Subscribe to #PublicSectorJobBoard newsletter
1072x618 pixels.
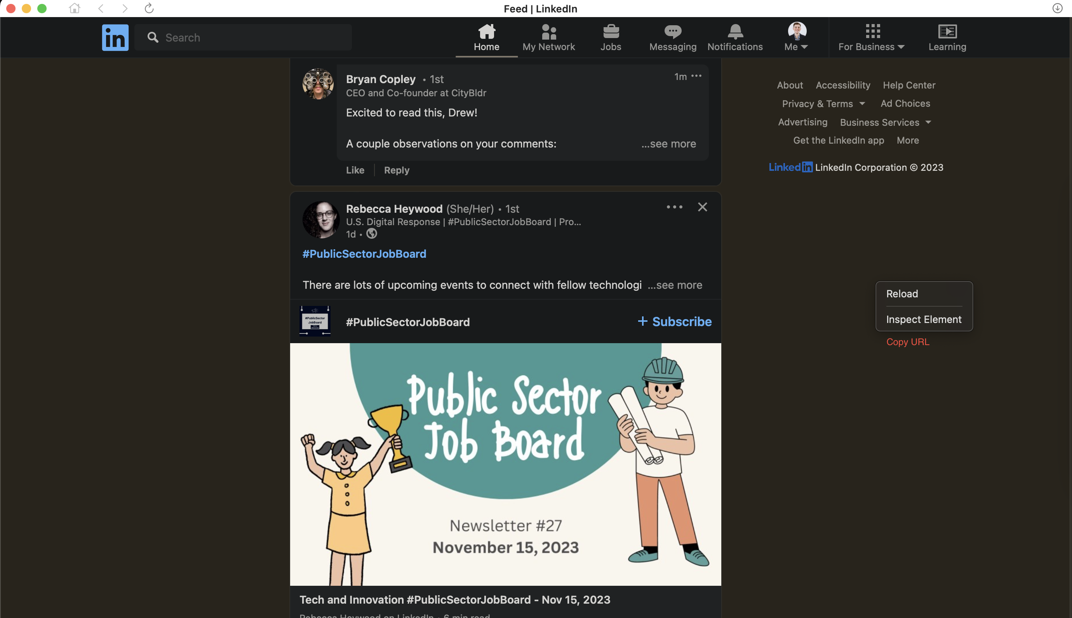click(x=674, y=321)
